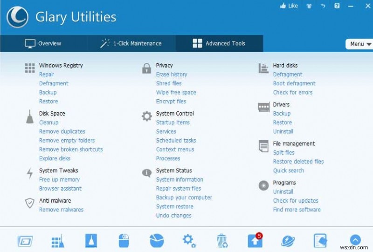Open the bottom toolbar icon right of the globe

(x=320, y=241)
